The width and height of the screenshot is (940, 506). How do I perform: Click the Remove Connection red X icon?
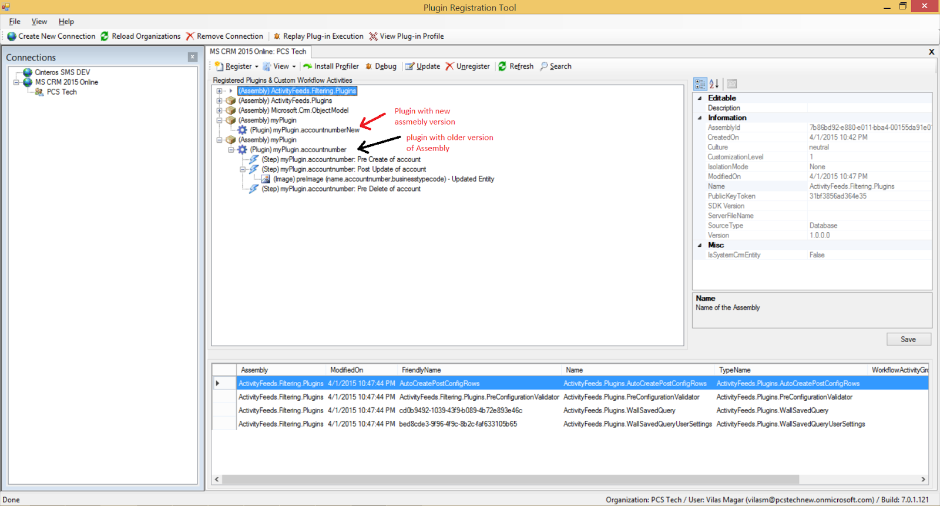click(x=190, y=36)
